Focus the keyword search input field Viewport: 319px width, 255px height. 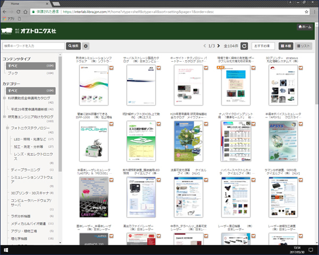click(33, 46)
